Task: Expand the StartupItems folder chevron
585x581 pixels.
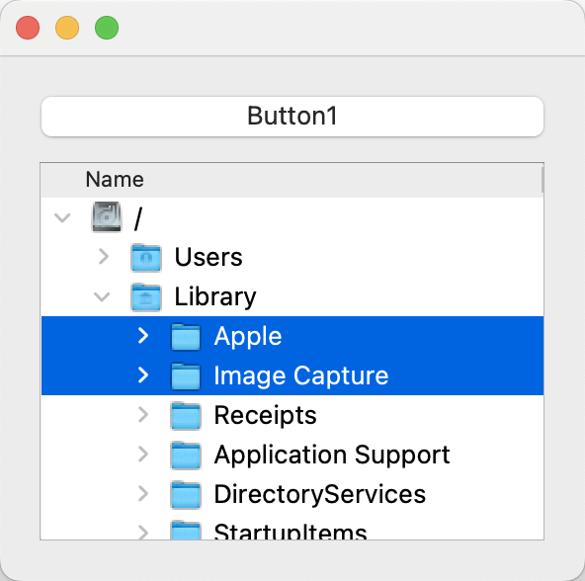Action: [143, 533]
